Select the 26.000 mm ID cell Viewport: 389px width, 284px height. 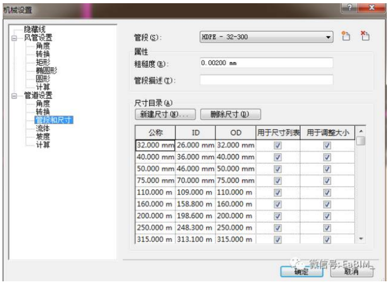click(195, 145)
